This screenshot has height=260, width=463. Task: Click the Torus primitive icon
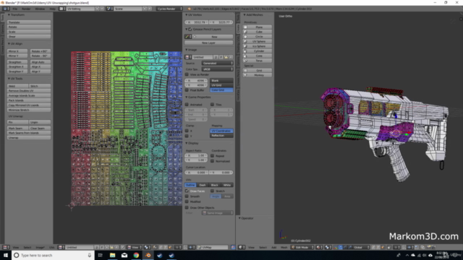[x=245, y=61]
